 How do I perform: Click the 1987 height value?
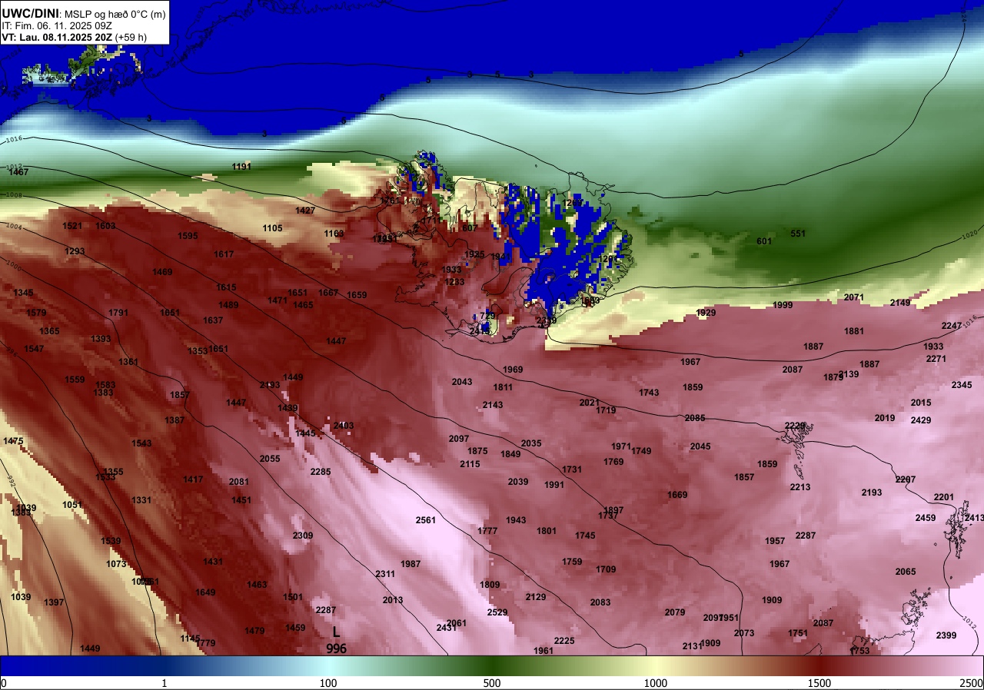coord(411,564)
